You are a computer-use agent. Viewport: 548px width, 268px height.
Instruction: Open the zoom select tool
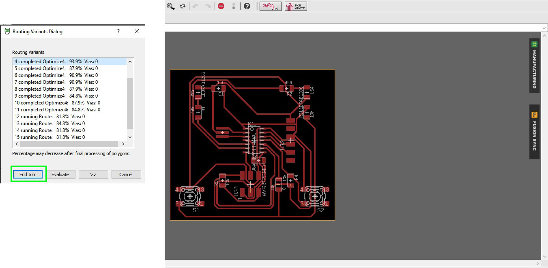click(171, 6)
